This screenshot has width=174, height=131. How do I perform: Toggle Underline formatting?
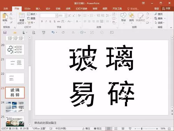pyautogui.click(x=50, y=21)
